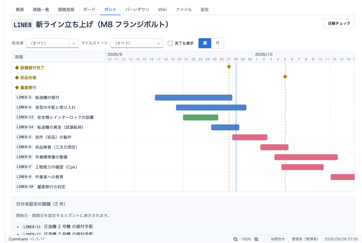Screen dimensions: 362x243
Task: Open the 担当者 filter dropdown
Action: [52, 43]
